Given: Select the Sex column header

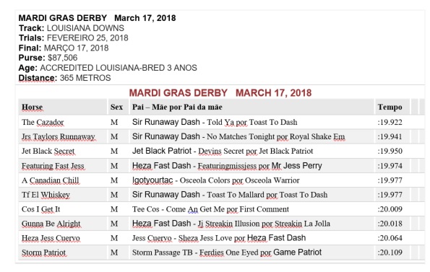Looking at the screenshot, I should click(116, 107).
